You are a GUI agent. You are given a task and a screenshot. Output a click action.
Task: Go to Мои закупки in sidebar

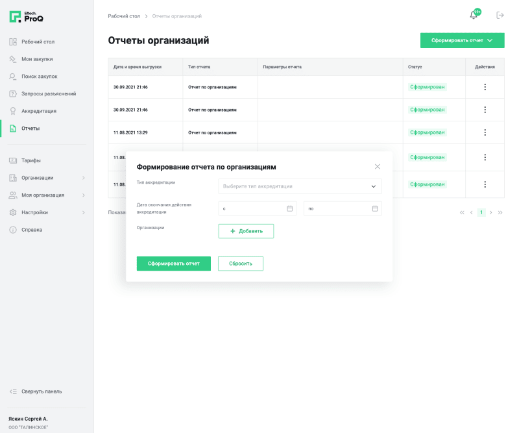coord(37,59)
